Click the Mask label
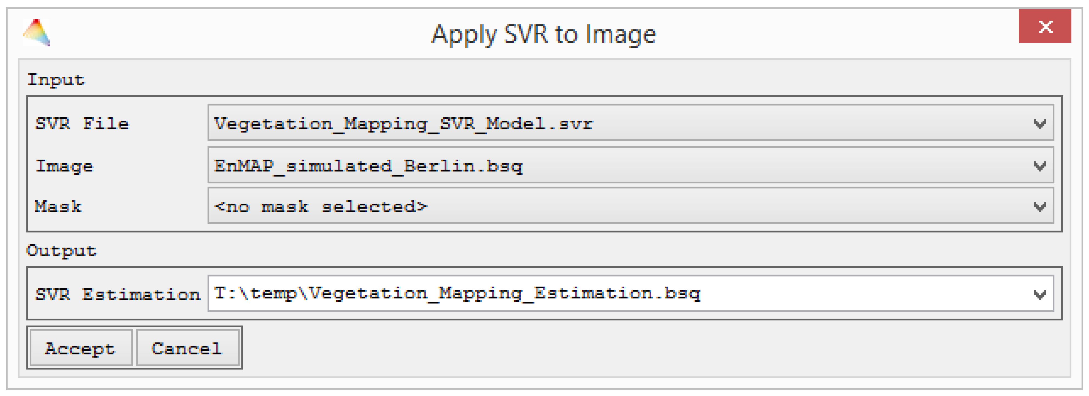Screen dimensions: 1089x396 tap(58, 207)
